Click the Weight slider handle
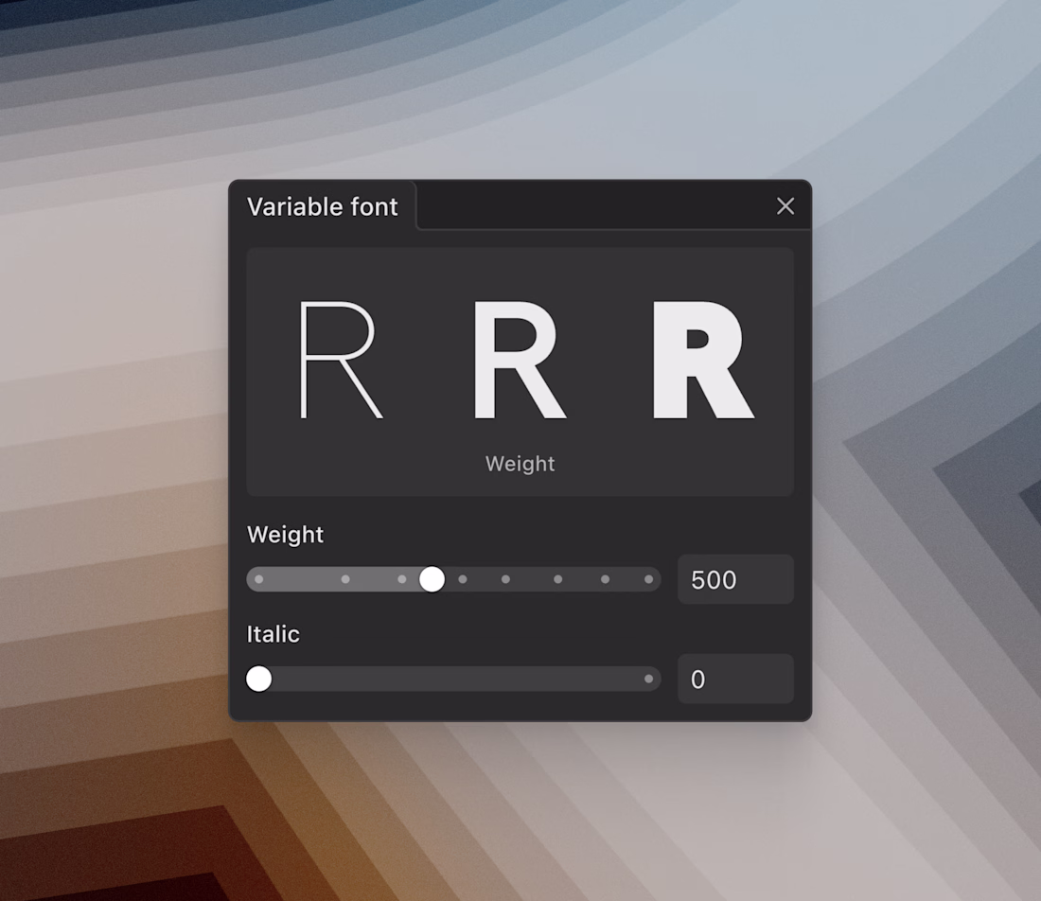Image resolution: width=1041 pixels, height=901 pixels. tap(432, 579)
